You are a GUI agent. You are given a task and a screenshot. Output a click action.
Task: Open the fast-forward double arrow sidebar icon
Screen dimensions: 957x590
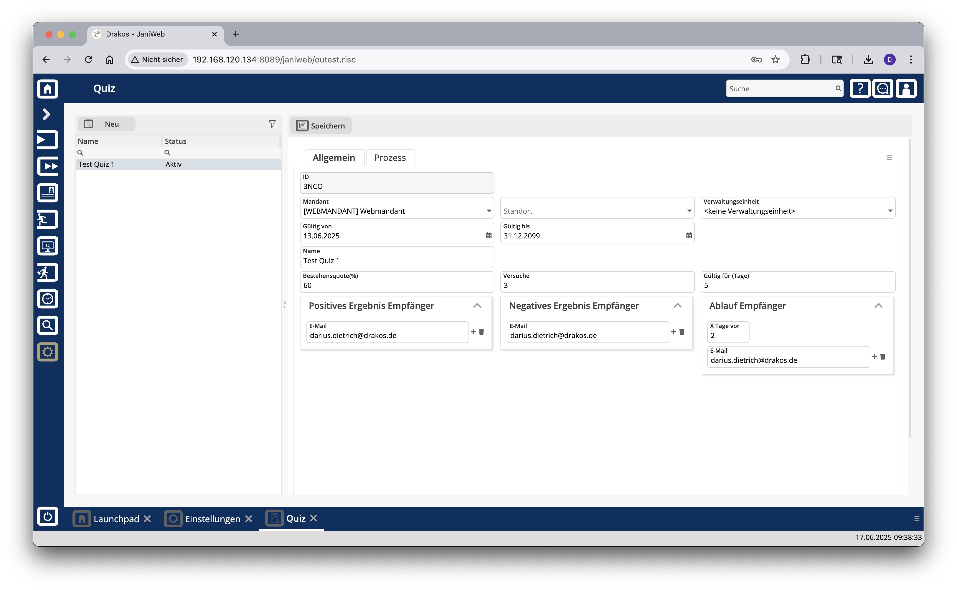pyautogui.click(x=48, y=167)
